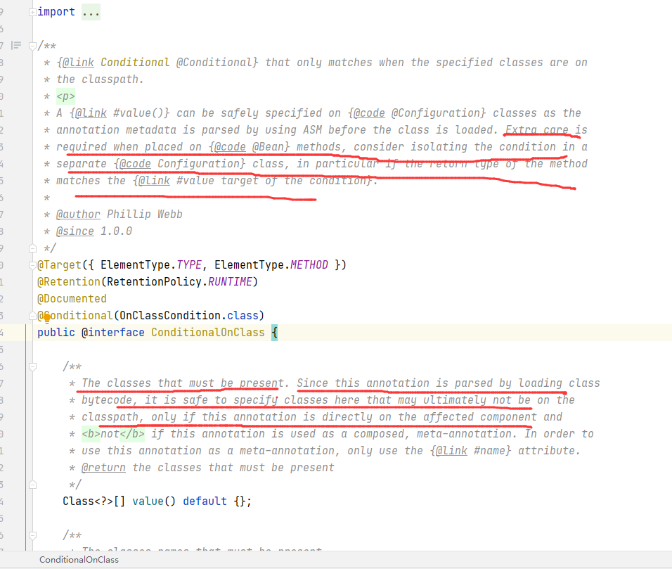Click fold marker of the bottom-most Javadoc
Viewport: 672px width, 569px height.
(32, 535)
